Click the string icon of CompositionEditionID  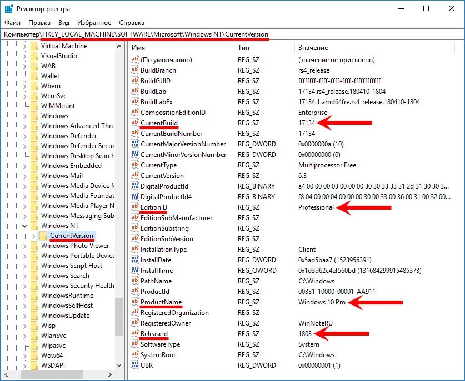[x=135, y=112]
